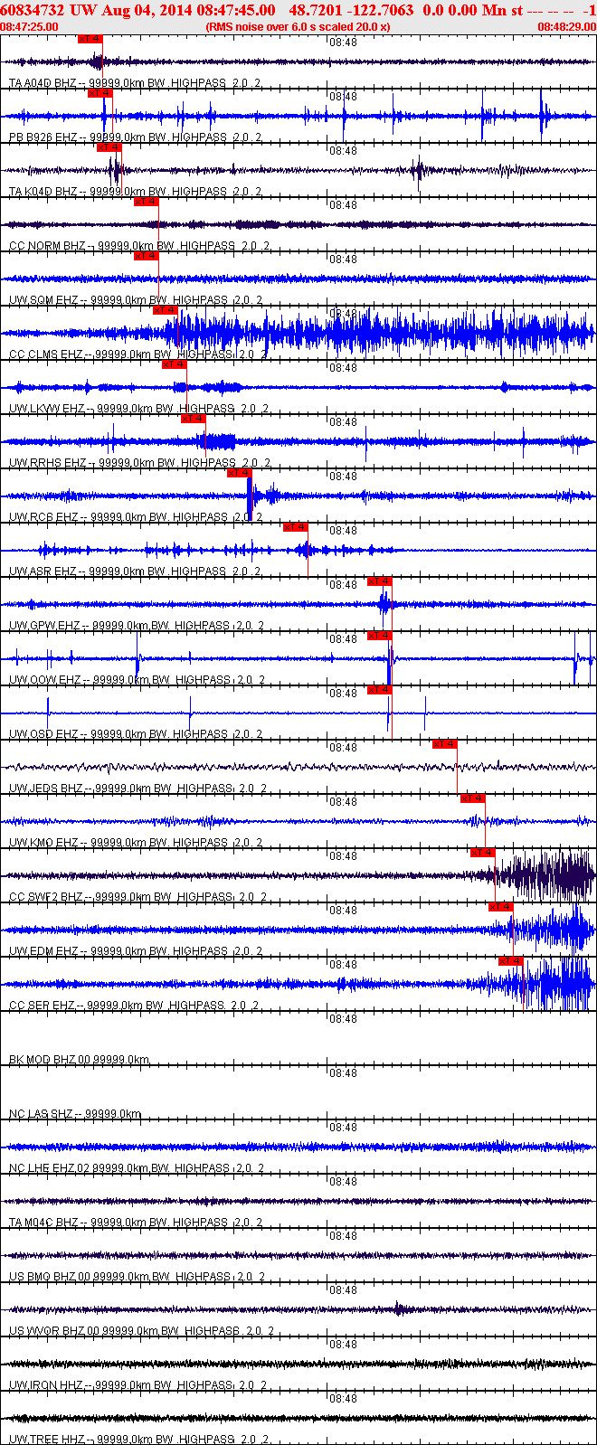Click the 08:48 tick label above TA.A04D
Image resolution: width=597 pixels, height=1445 pixels.
coord(343,42)
